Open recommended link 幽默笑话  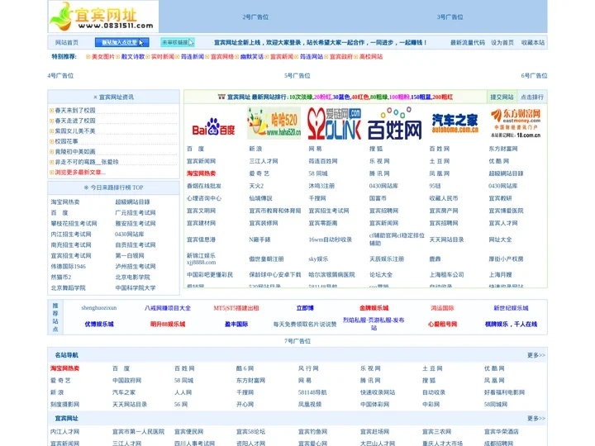(x=252, y=56)
